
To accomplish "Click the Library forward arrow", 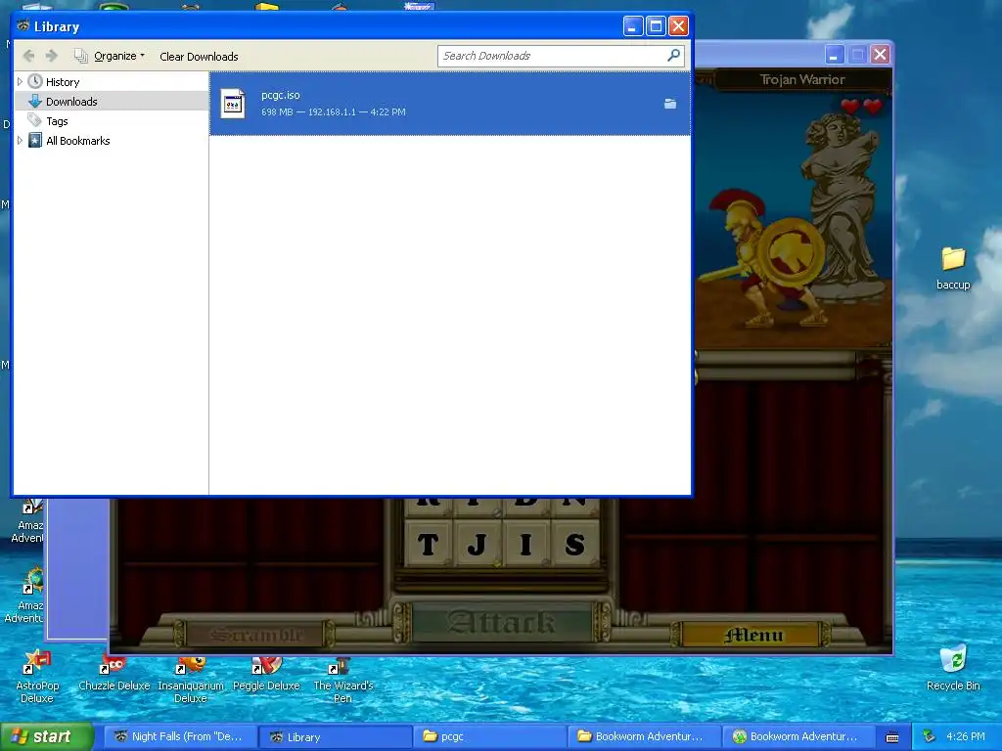I will tap(52, 56).
